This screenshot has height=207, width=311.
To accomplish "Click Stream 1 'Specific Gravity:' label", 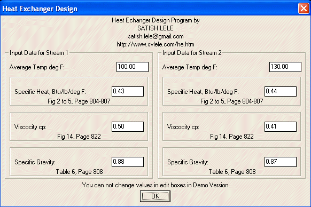I will point(35,162).
